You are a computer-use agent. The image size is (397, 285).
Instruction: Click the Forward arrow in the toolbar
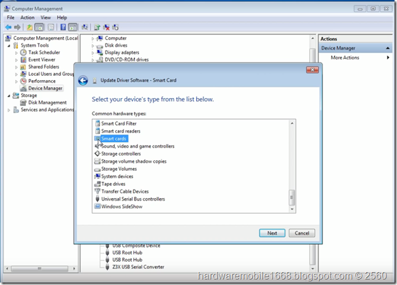(17, 27)
